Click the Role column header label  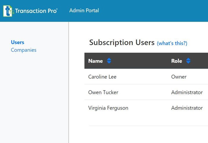pos(177,61)
